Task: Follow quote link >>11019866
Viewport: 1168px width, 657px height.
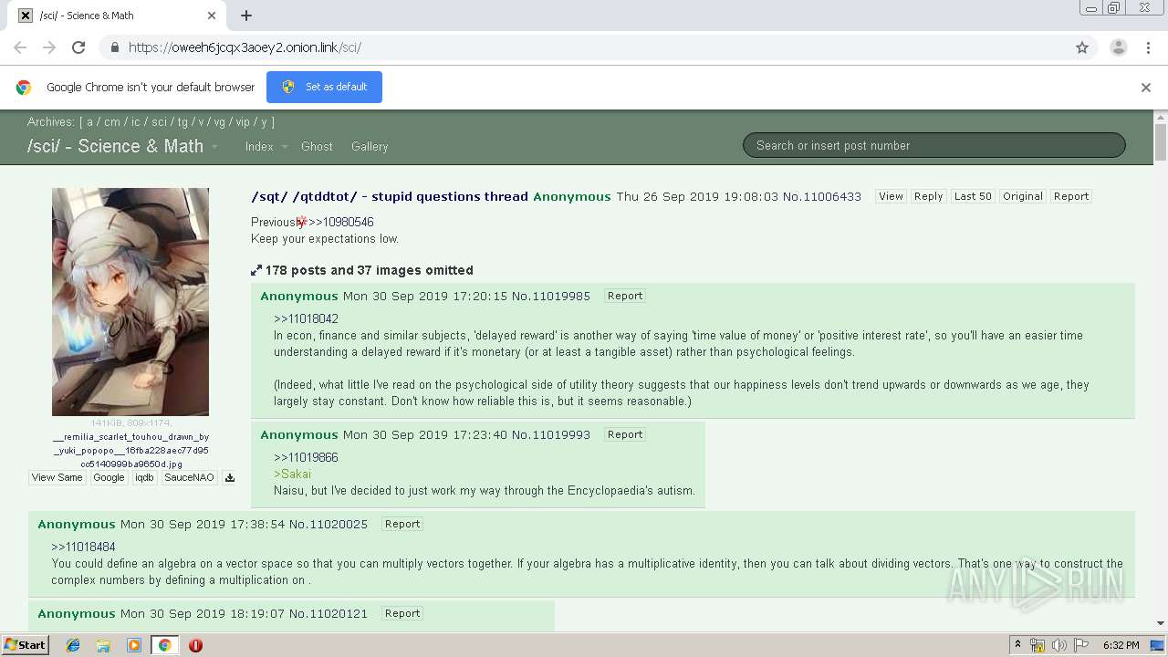Action: (x=306, y=457)
